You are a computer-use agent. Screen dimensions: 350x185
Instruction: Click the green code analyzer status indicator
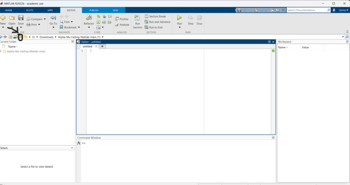[273, 51]
